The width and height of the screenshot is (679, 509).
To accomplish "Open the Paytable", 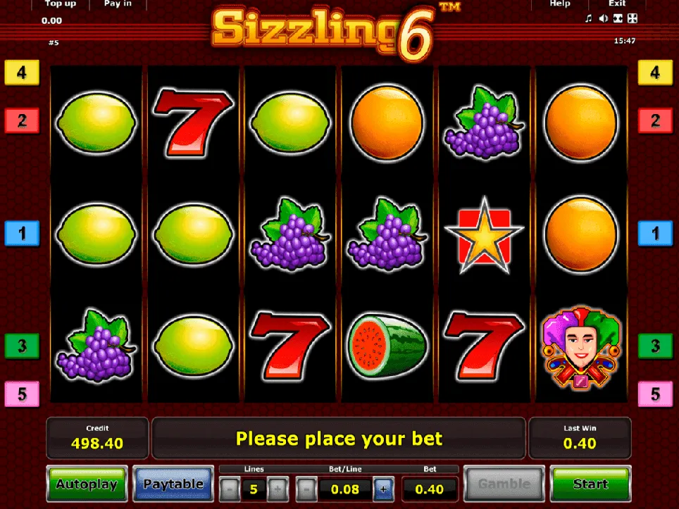I will tap(173, 484).
